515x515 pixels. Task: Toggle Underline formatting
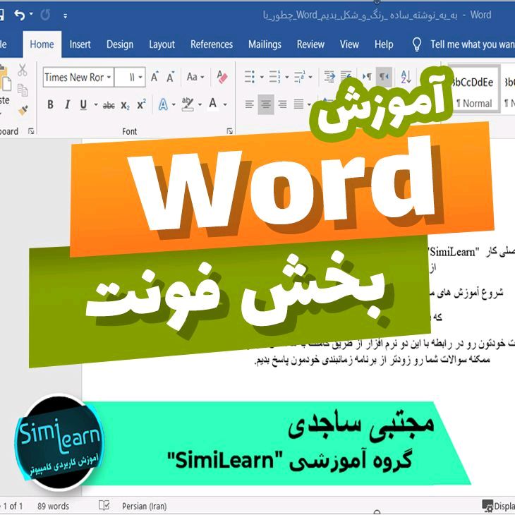[x=83, y=105]
